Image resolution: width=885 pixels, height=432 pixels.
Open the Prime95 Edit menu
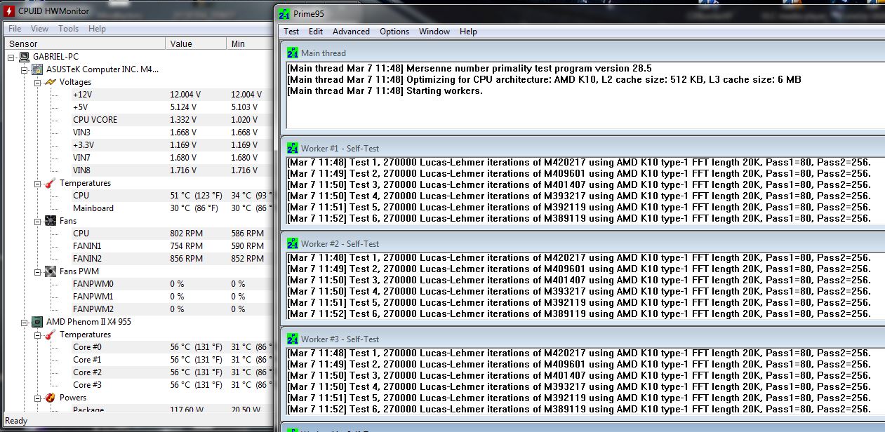click(316, 32)
